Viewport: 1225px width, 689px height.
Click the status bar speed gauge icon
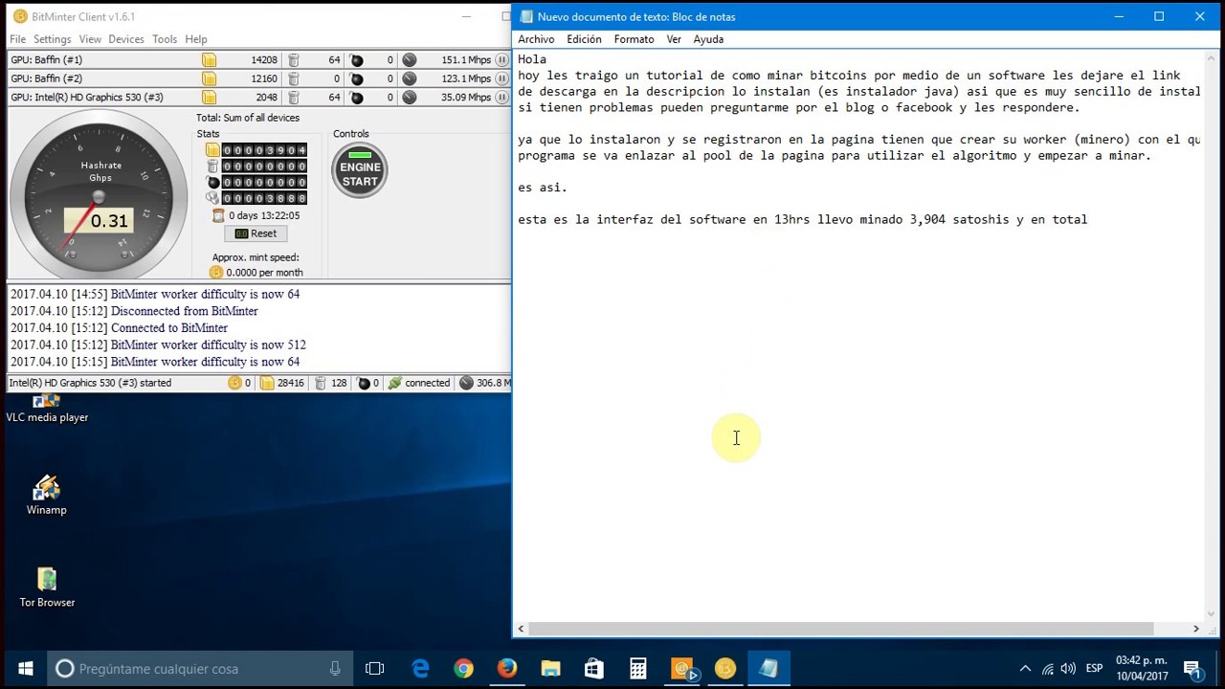[x=466, y=383]
